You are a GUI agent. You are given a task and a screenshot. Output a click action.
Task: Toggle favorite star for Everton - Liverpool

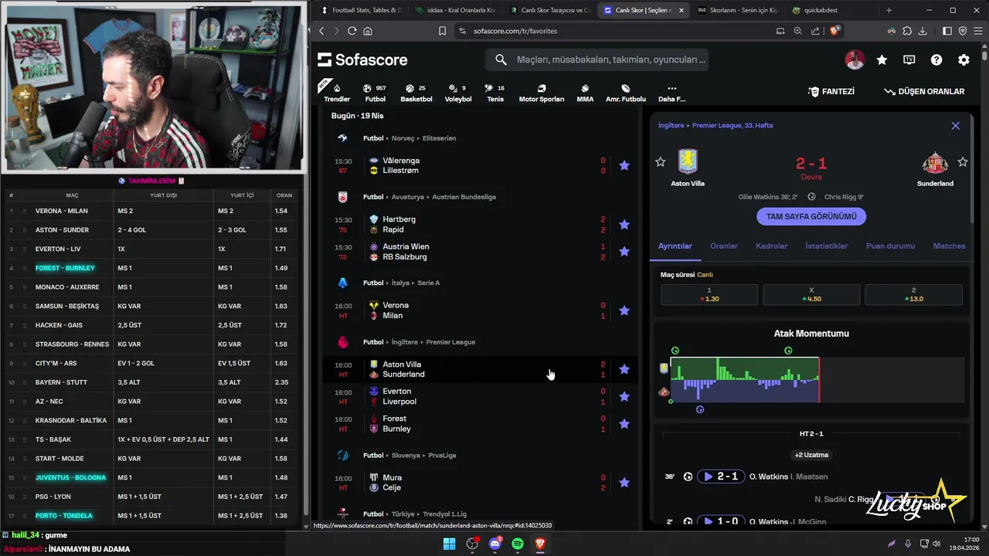point(624,396)
